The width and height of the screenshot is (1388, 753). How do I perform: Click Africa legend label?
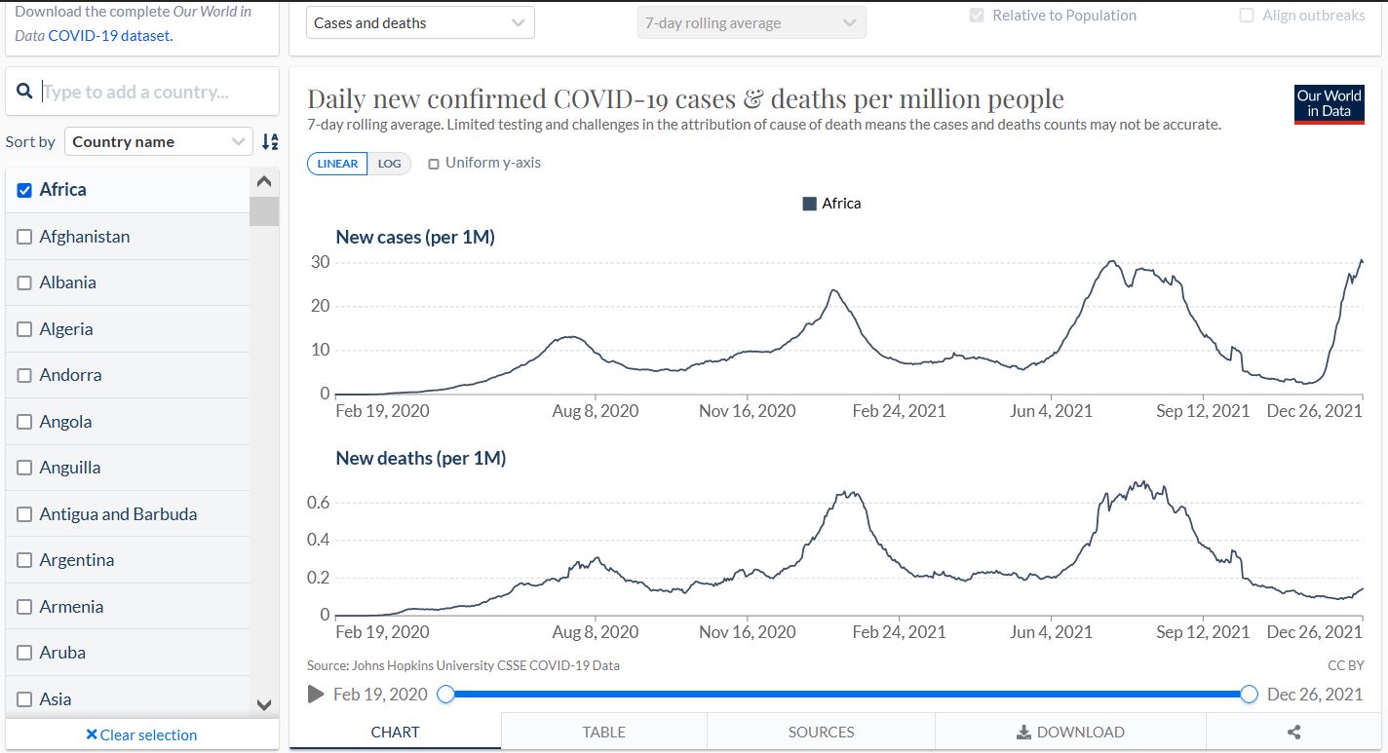[841, 204]
